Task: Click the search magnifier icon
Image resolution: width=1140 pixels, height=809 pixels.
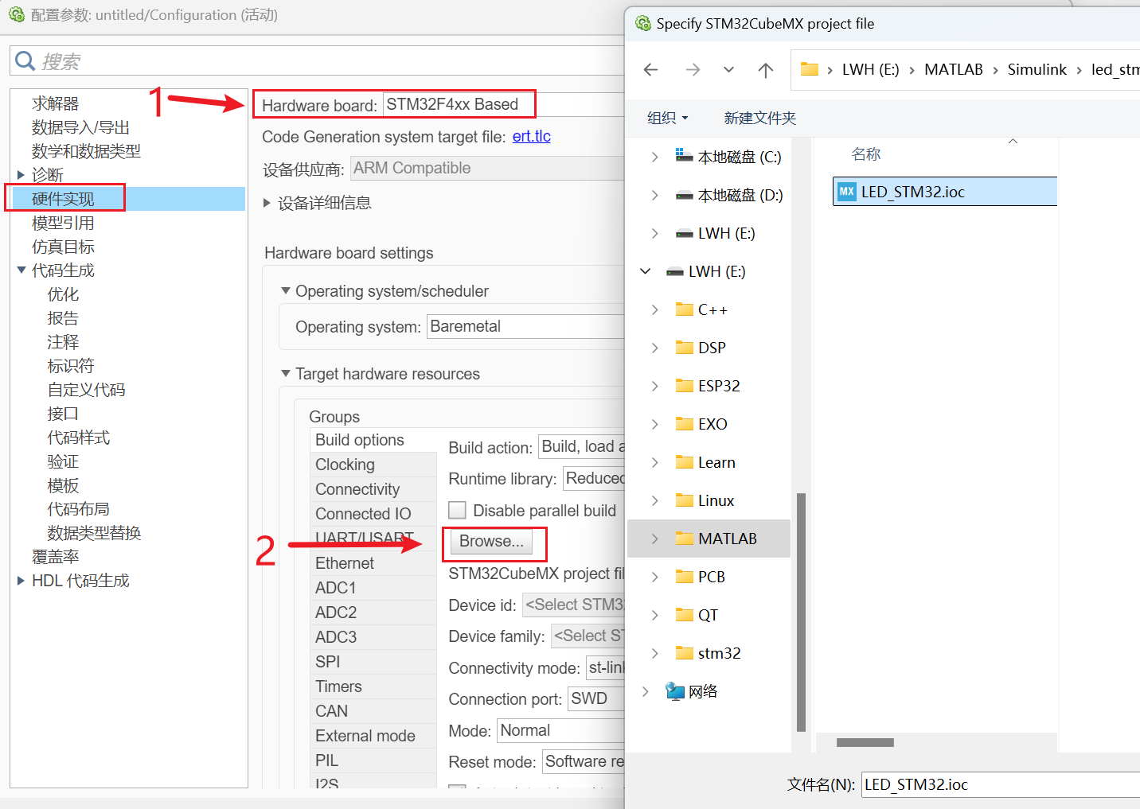Action: 25,60
